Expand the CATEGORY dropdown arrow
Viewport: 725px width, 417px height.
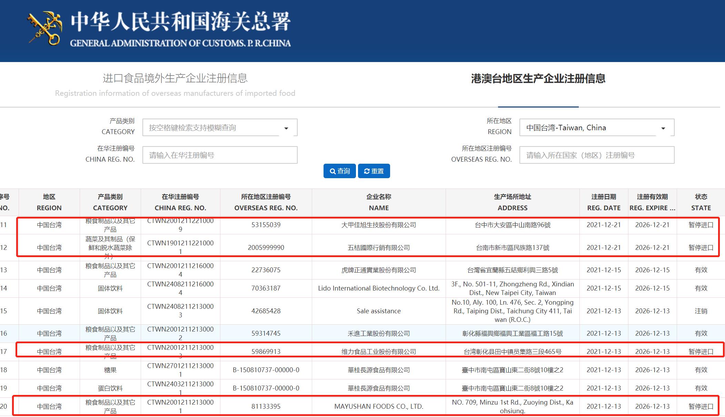(x=286, y=128)
